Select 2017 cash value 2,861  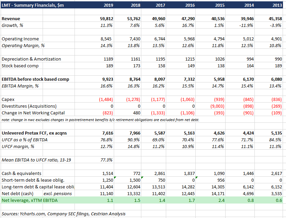(159, 173)
